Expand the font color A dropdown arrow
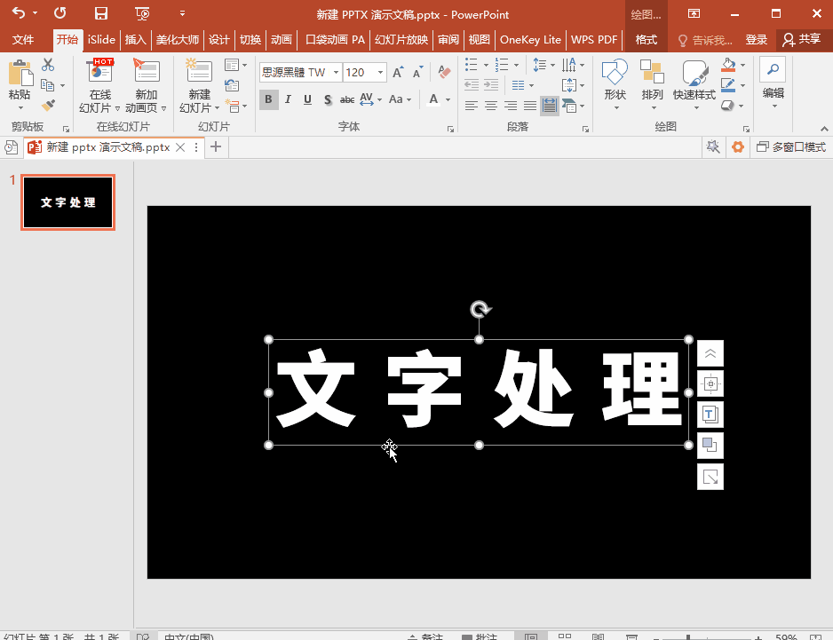 coord(448,99)
